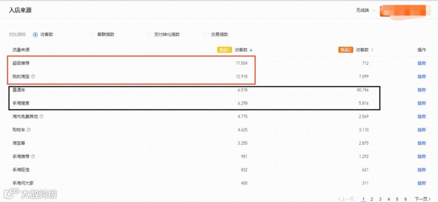Image resolution: width=438 pixels, height=202 pixels.
Task: Go to page 3 of results
Action: coord(380,199)
